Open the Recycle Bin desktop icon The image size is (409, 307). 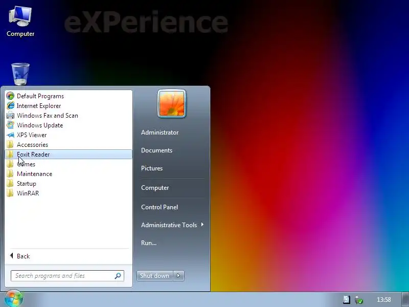[20, 74]
